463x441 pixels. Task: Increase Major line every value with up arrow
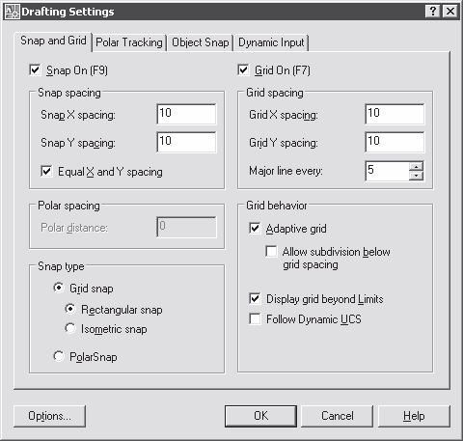[x=417, y=166]
